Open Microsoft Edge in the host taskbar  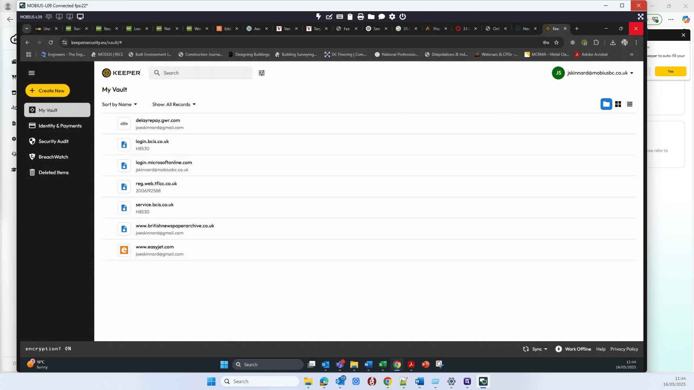pyautogui.click(x=324, y=381)
